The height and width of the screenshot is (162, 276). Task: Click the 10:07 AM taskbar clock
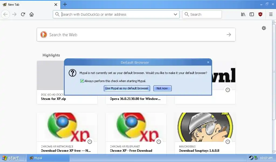(266, 158)
